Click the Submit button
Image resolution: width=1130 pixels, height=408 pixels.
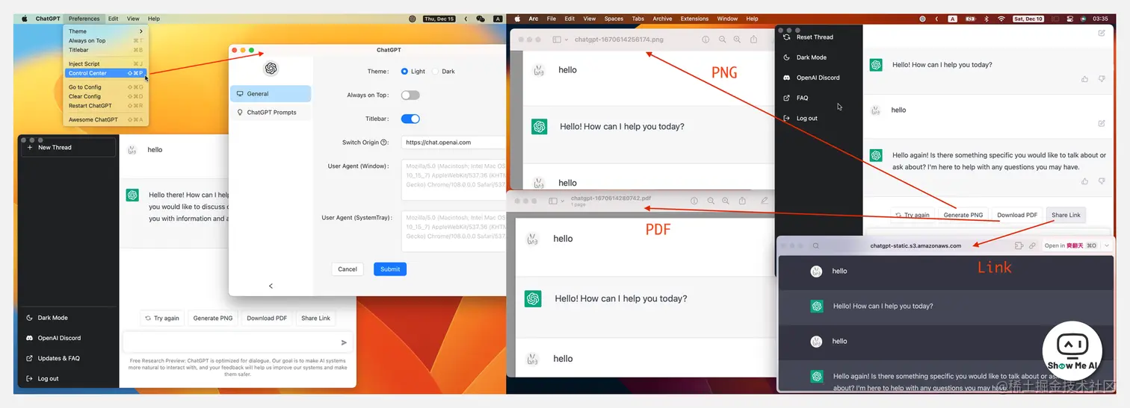[x=390, y=269]
